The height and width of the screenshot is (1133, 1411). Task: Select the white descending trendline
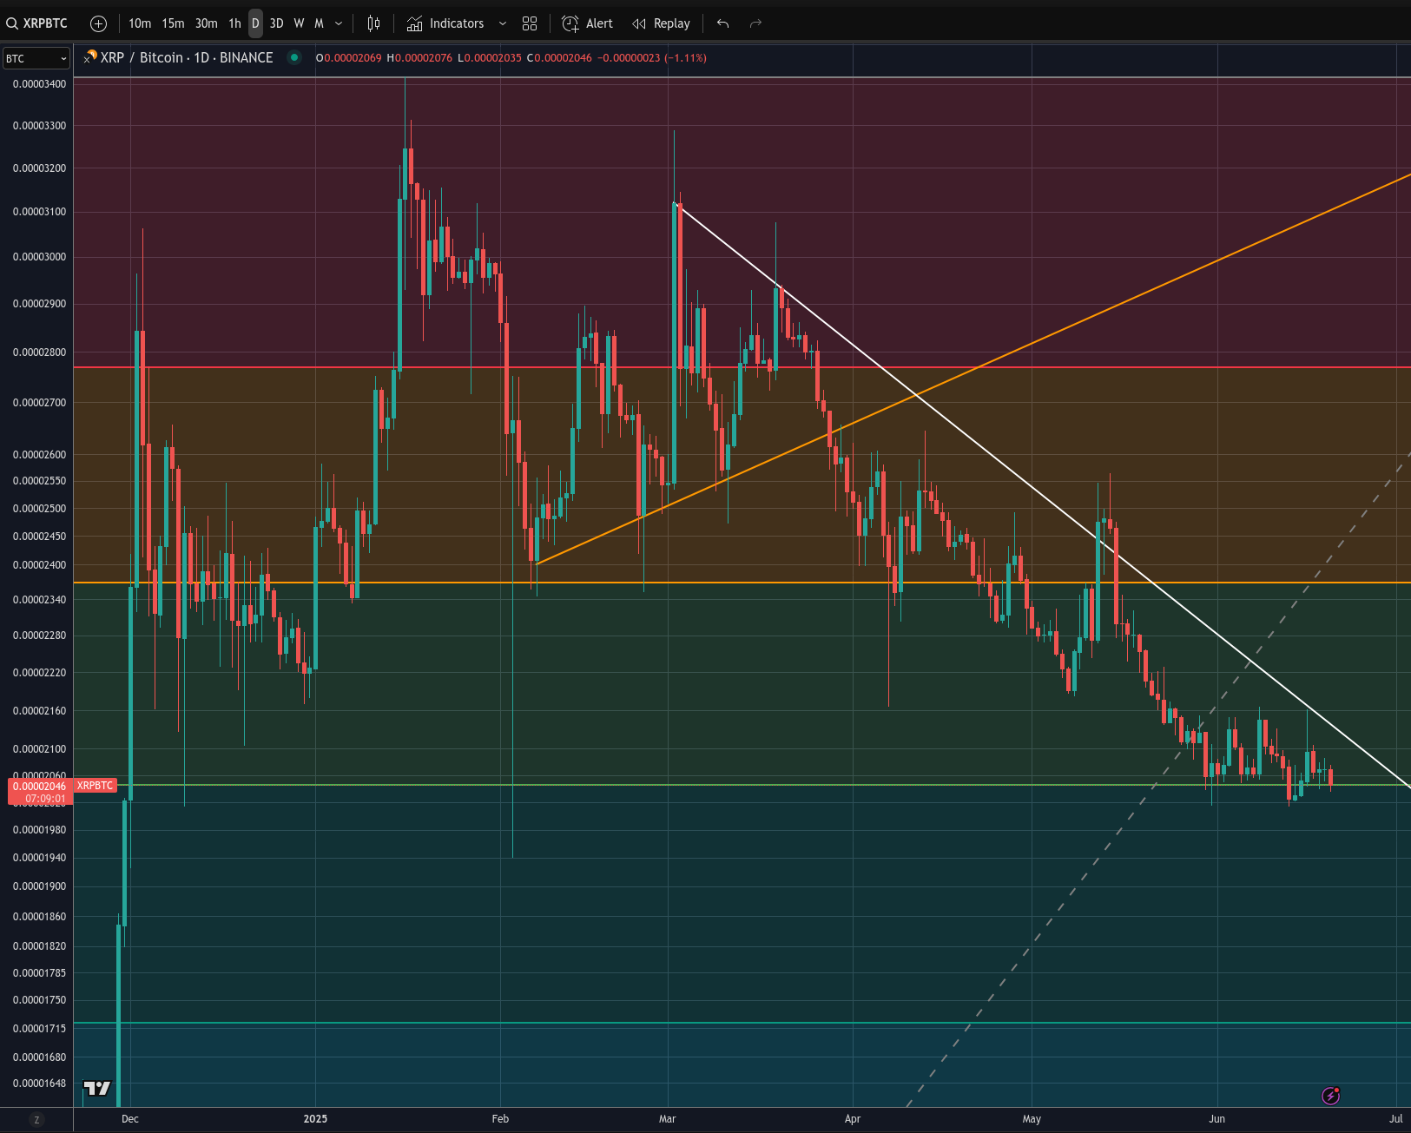[1042, 495]
